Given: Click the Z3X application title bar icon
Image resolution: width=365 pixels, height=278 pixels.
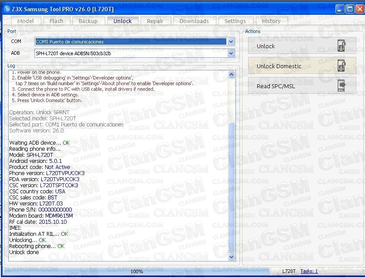Looking at the screenshot, I should [x=7, y=9].
